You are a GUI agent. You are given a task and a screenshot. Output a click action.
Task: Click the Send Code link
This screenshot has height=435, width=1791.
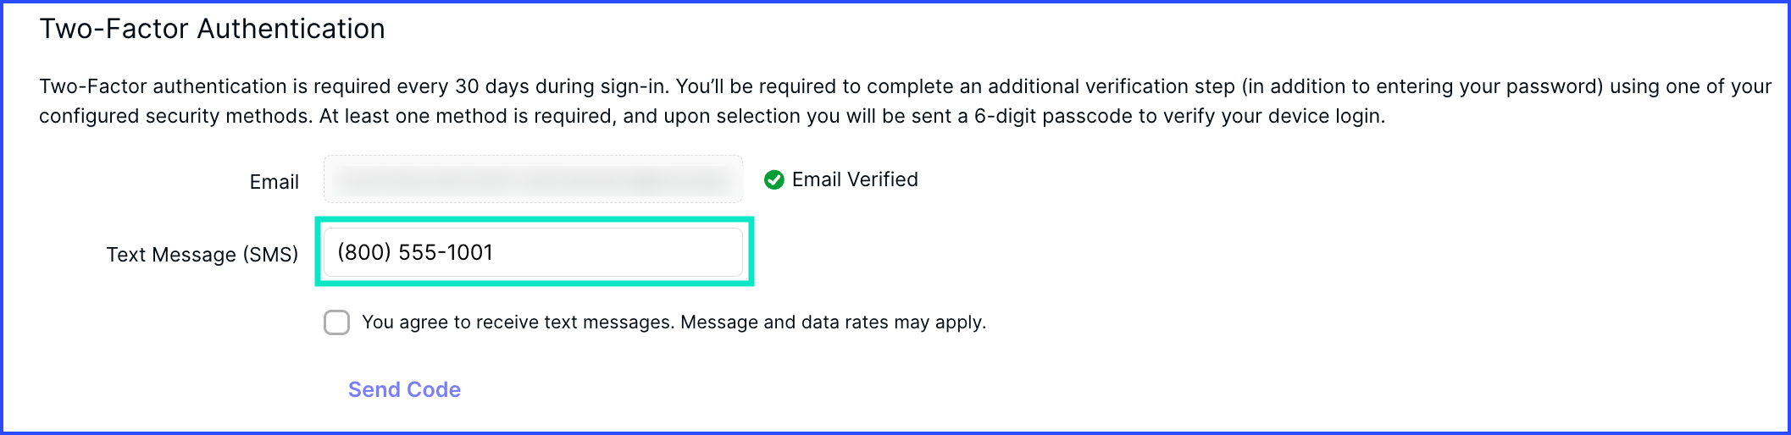click(x=404, y=389)
